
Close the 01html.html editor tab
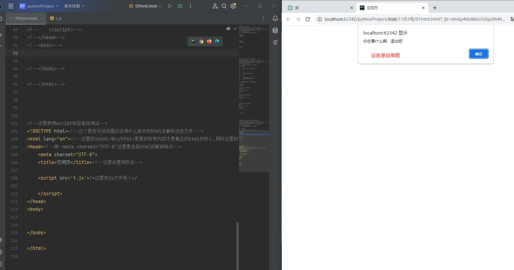point(42,18)
